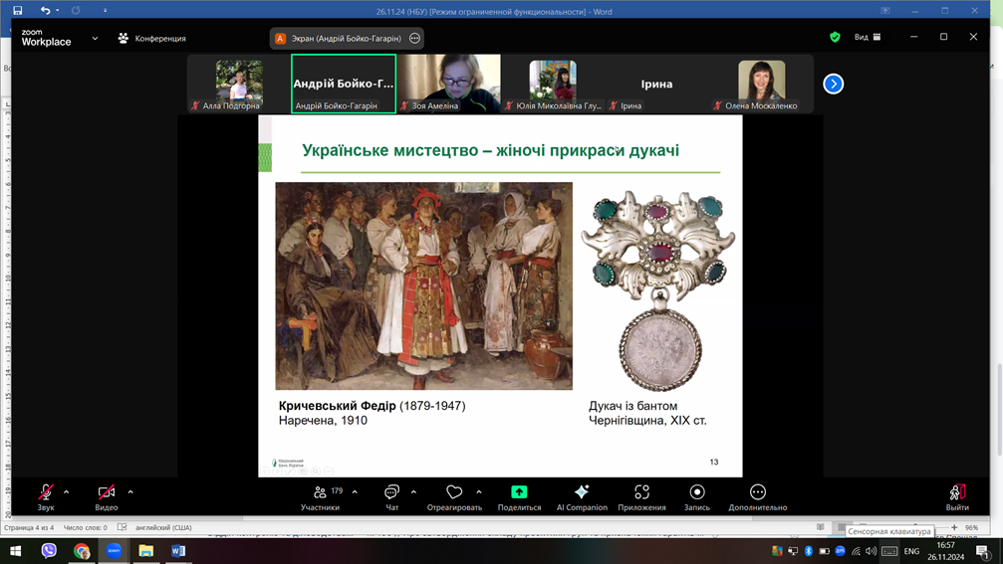1003x564 pixels.
Task: Open the View layout menu
Action: [x=867, y=37]
